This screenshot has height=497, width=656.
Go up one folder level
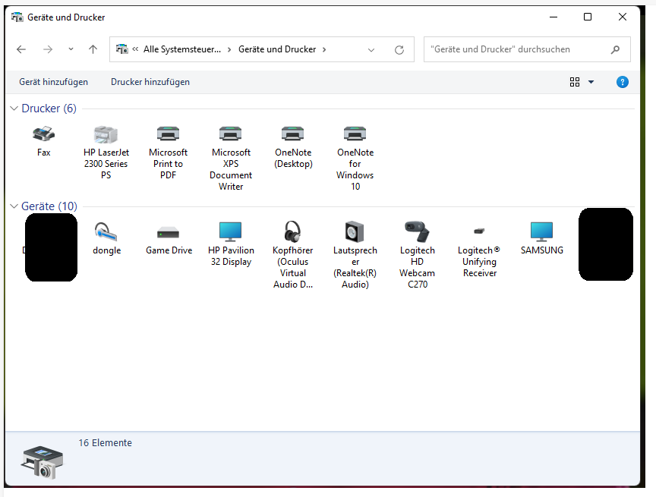click(93, 49)
